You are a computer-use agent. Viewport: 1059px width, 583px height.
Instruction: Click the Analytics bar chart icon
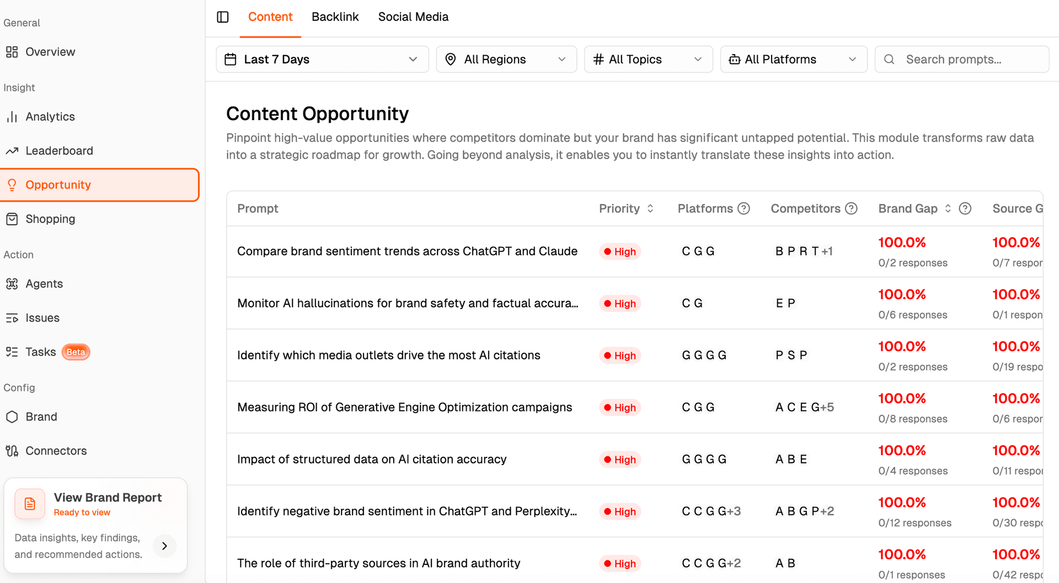tap(12, 117)
